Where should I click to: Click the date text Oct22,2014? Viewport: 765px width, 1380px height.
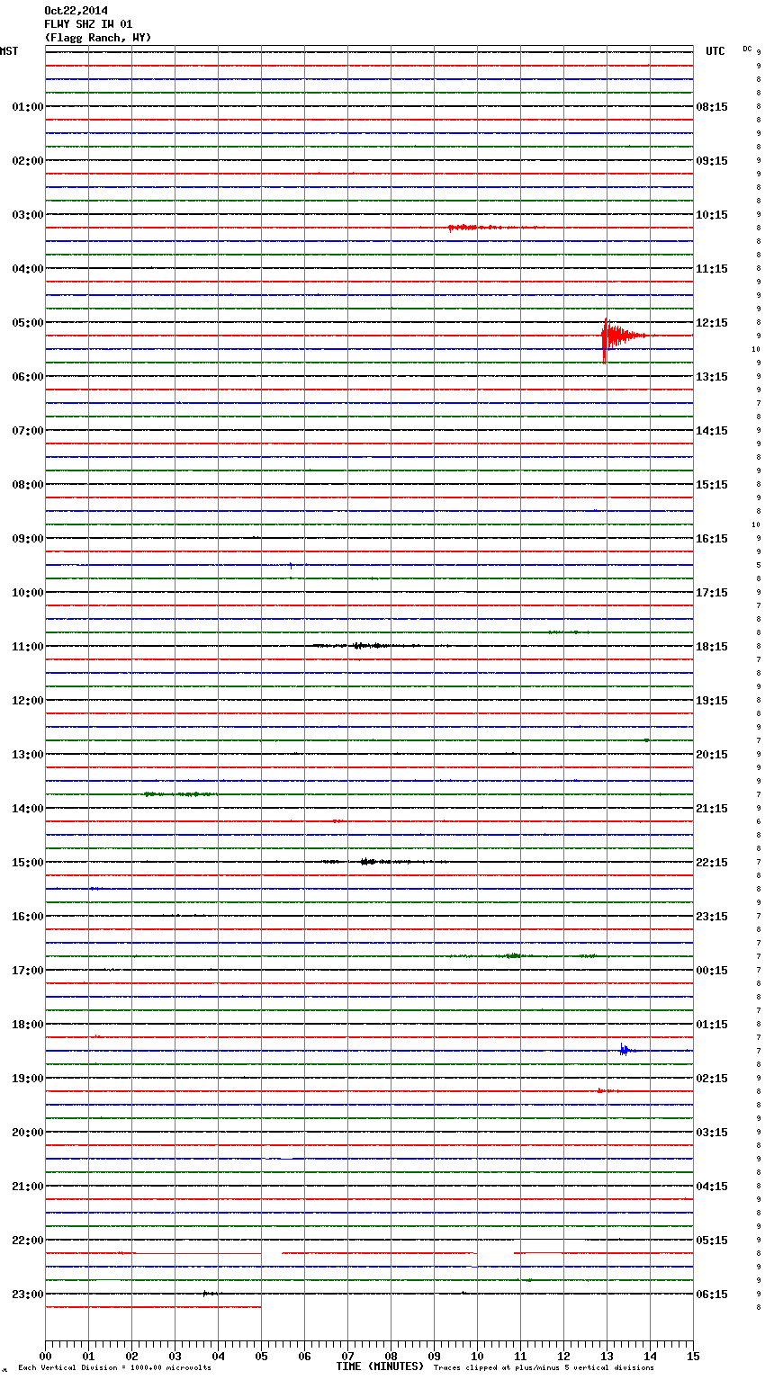76,11
